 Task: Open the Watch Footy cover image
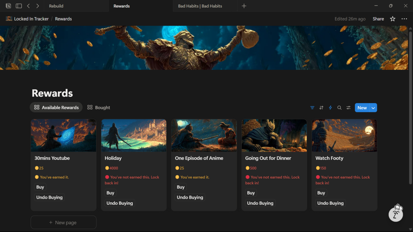point(345,135)
